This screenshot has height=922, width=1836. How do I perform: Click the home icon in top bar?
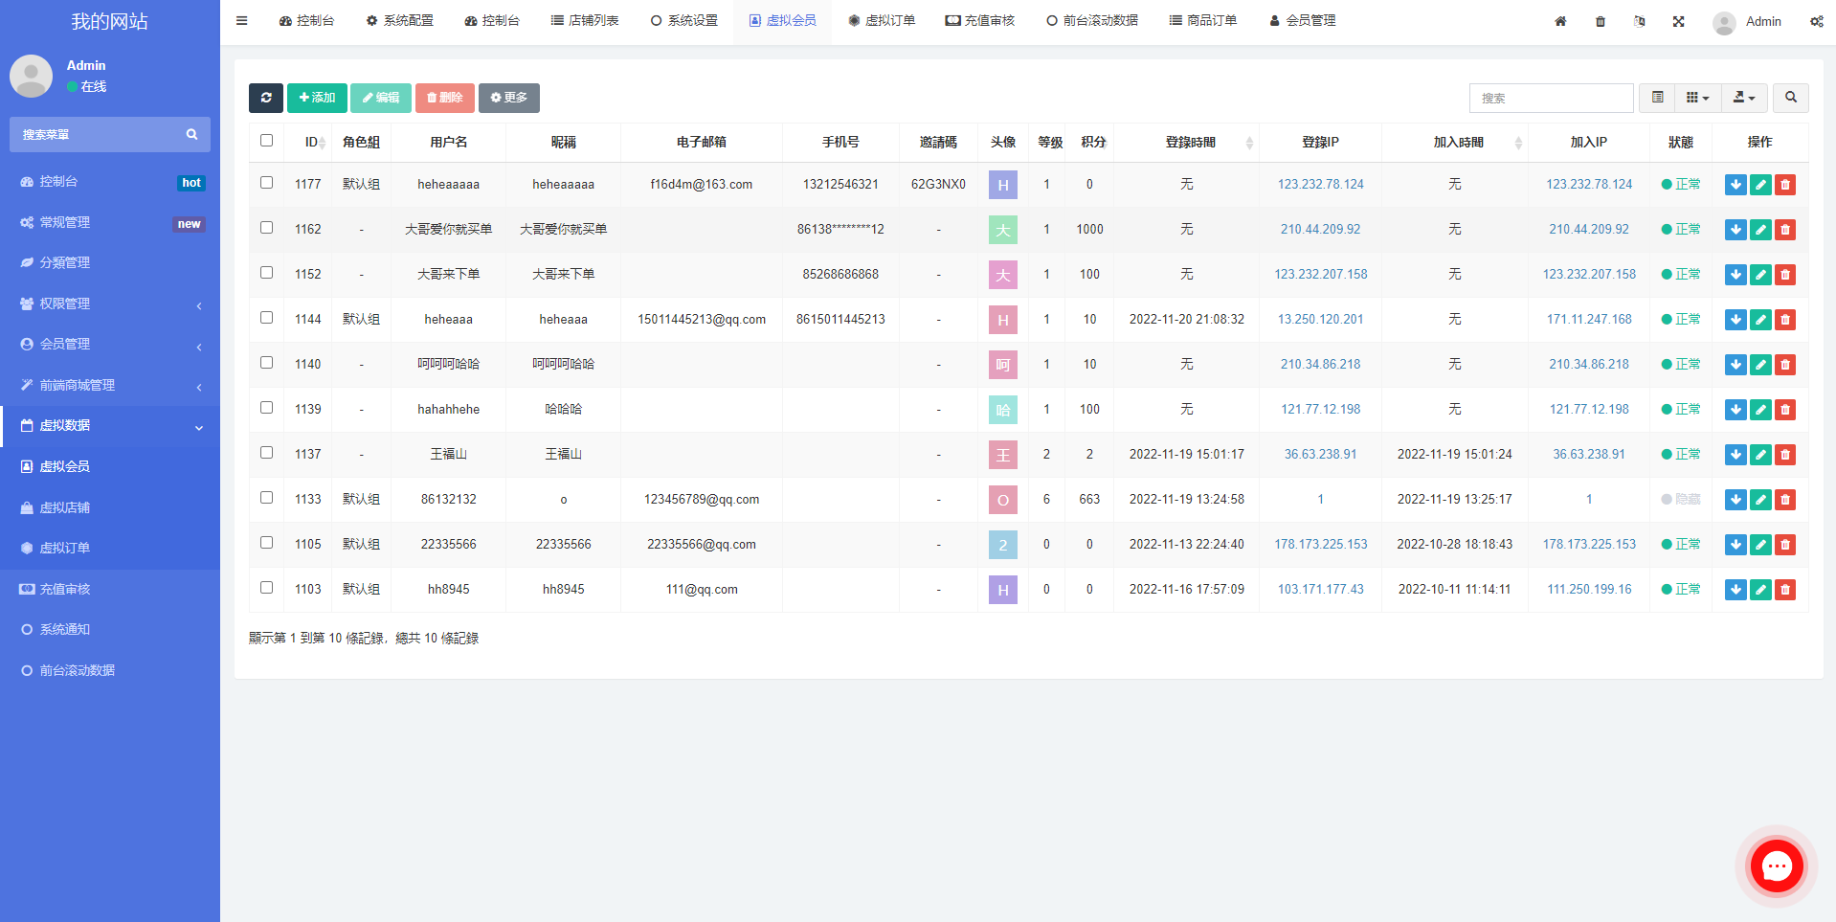click(x=1560, y=21)
